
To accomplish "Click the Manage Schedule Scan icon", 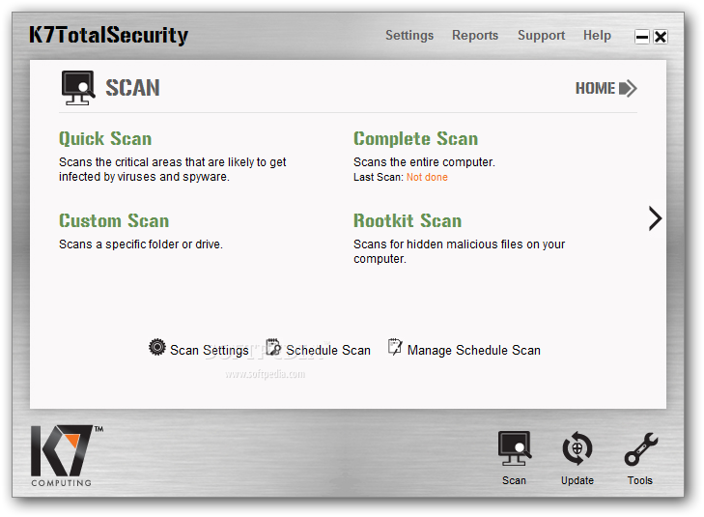I will (x=395, y=347).
